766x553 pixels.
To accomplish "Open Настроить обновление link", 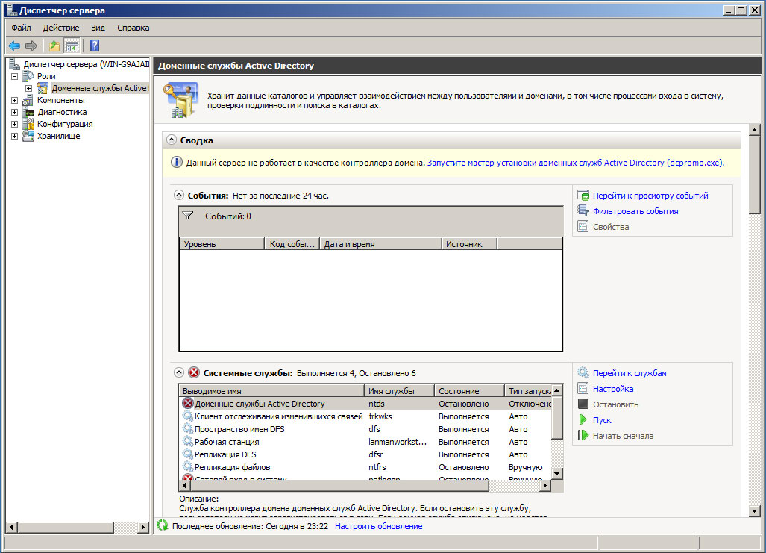I will 378,526.
